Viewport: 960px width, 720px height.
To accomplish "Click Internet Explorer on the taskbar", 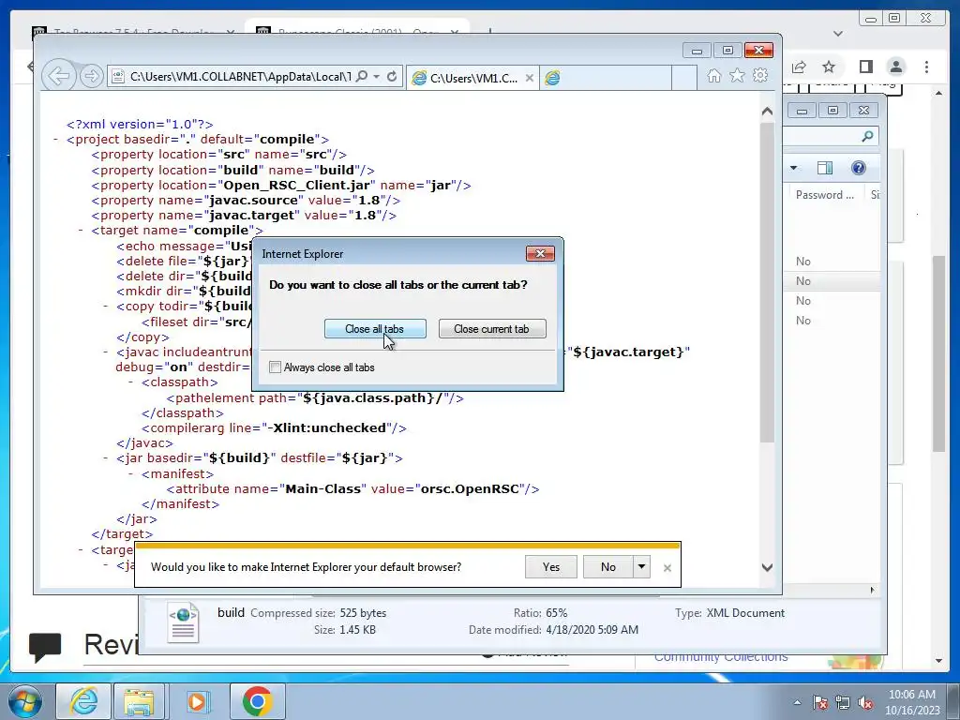I will pyautogui.click(x=83, y=701).
